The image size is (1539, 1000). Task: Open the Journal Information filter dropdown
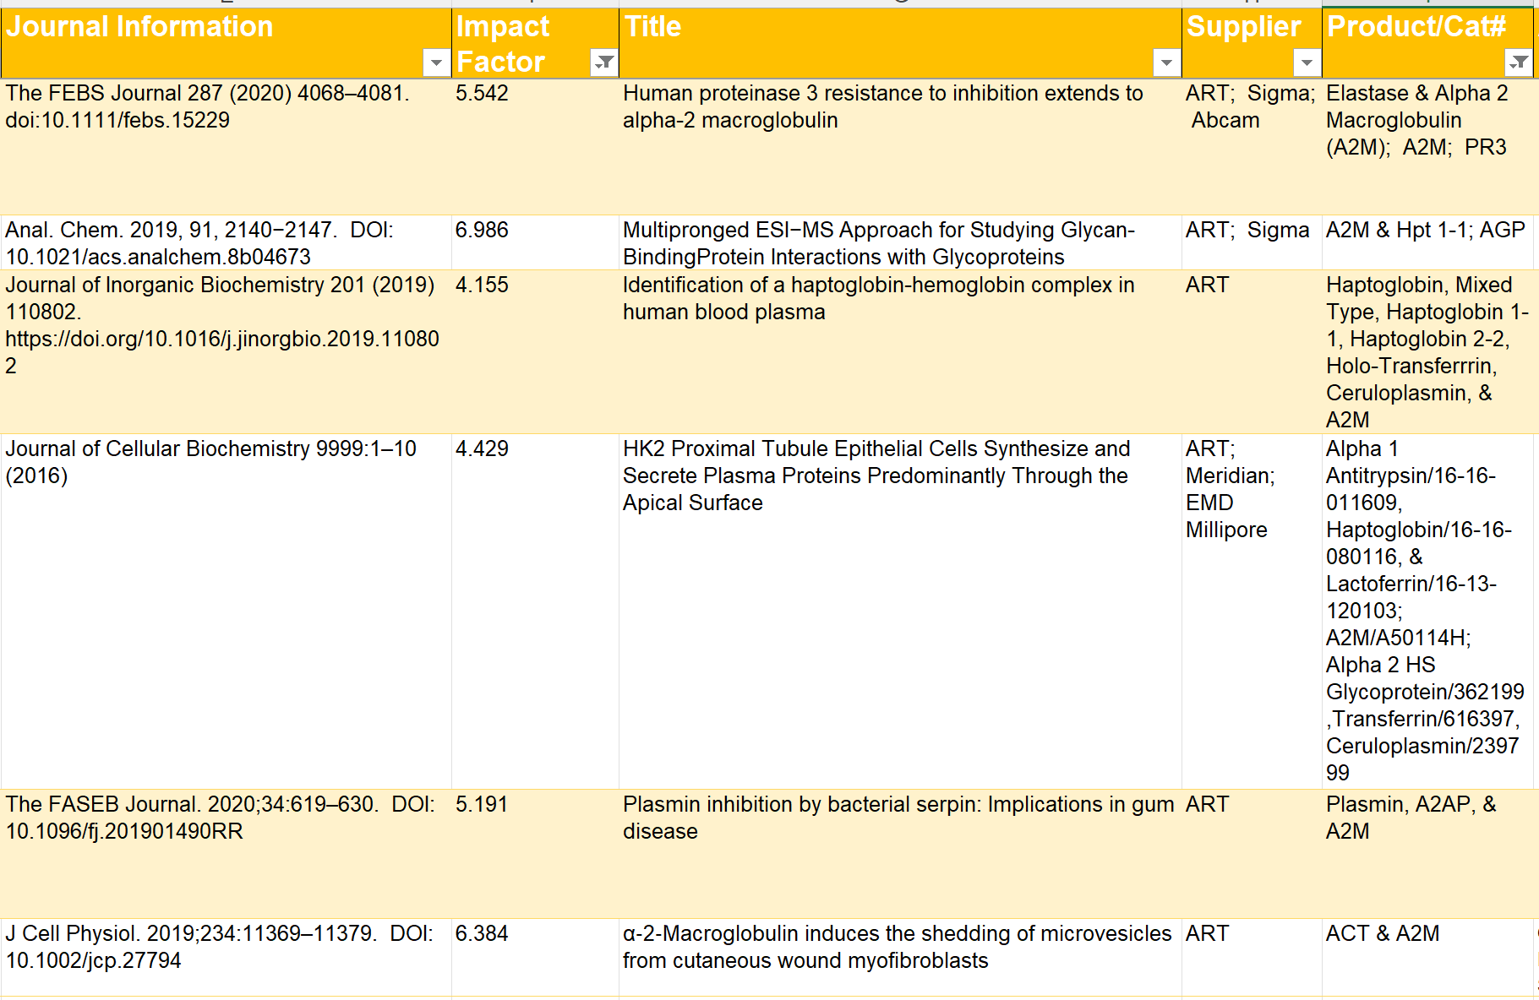(435, 62)
